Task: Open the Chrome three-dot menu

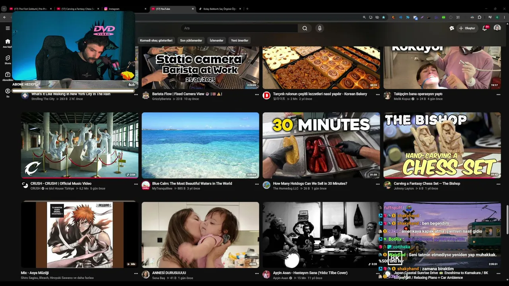Action: click(x=504, y=17)
